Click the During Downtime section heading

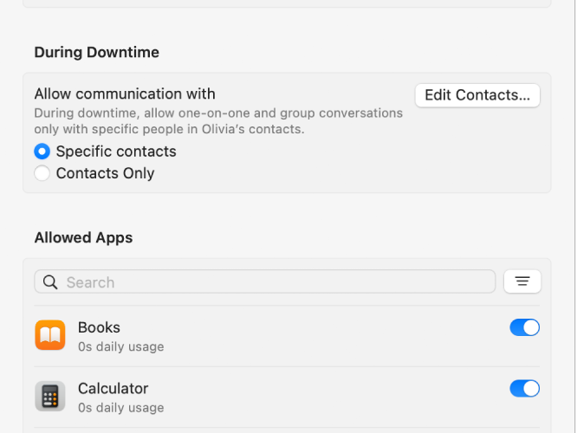pyautogui.click(x=97, y=52)
